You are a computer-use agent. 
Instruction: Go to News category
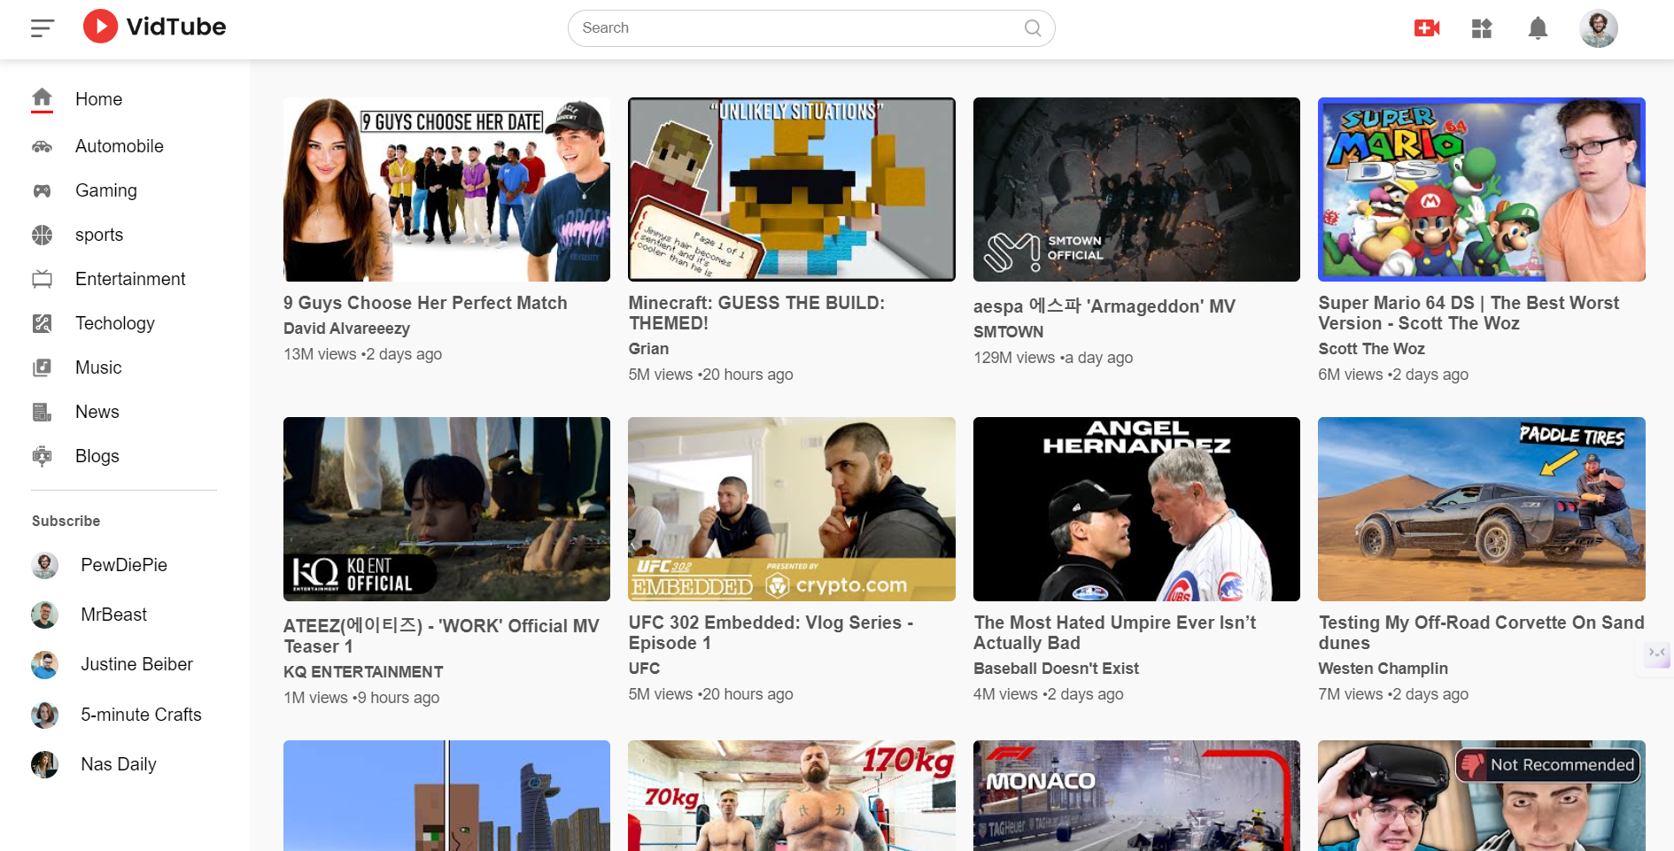[97, 412]
